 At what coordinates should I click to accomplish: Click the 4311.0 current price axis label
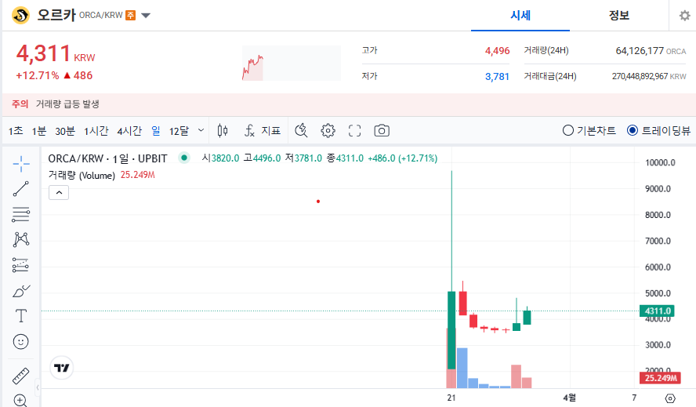tap(658, 311)
